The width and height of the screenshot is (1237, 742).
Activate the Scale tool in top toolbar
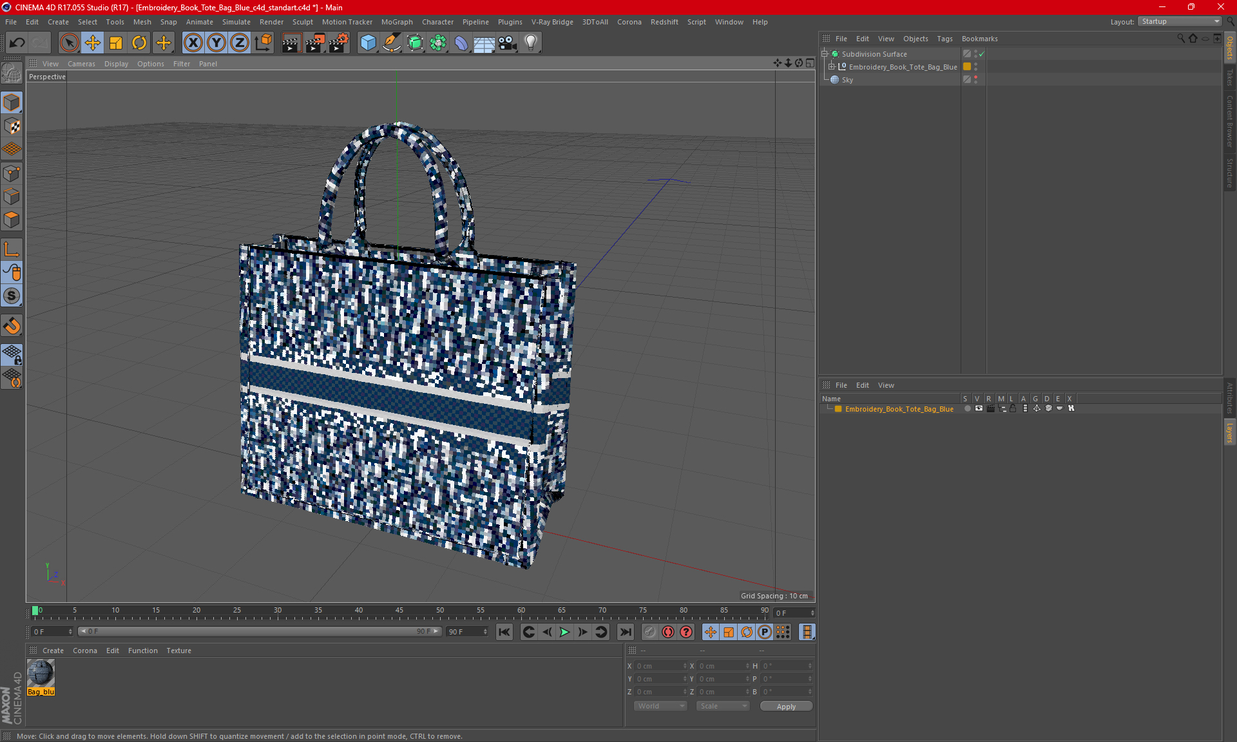pos(116,43)
